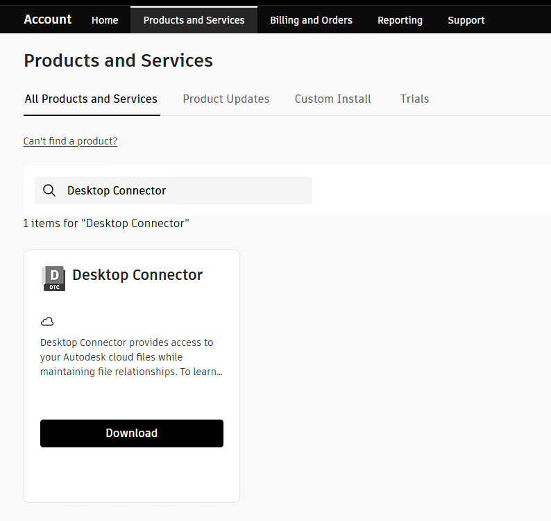Click the Account logo in the header
Image resolution: width=551 pixels, height=521 pixels.
[x=47, y=19]
